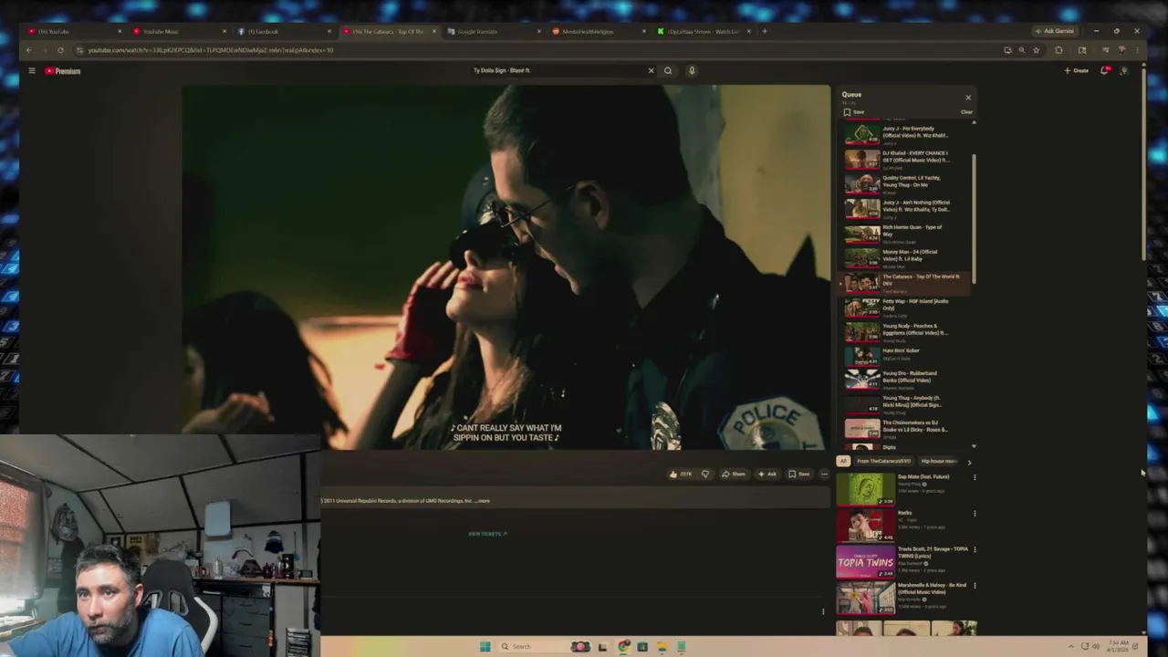The height and width of the screenshot is (657, 1168).
Task: Select the All recommendations chip
Action: (x=843, y=462)
